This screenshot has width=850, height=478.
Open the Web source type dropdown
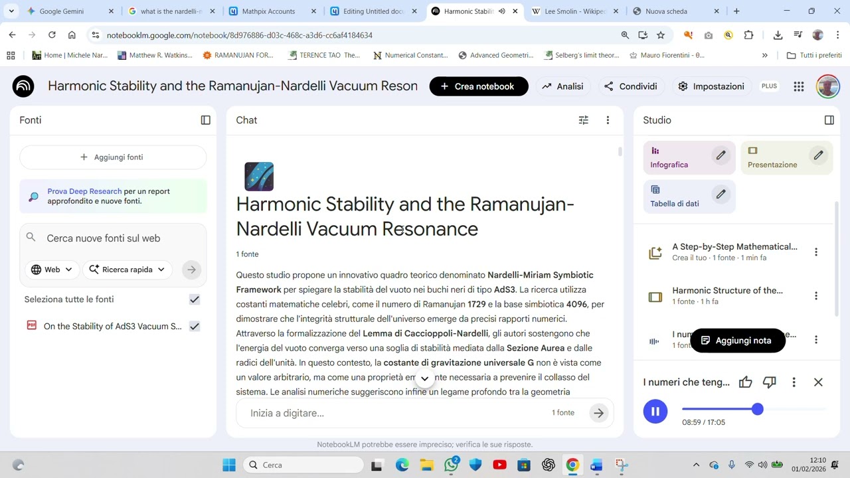coord(52,270)
